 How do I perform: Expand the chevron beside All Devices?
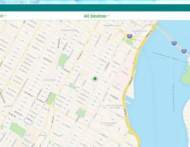tap(108, 16)
